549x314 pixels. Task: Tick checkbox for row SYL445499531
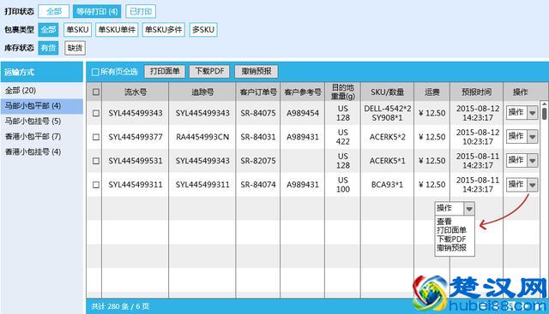pyautogui.click(x=95, y=161)
